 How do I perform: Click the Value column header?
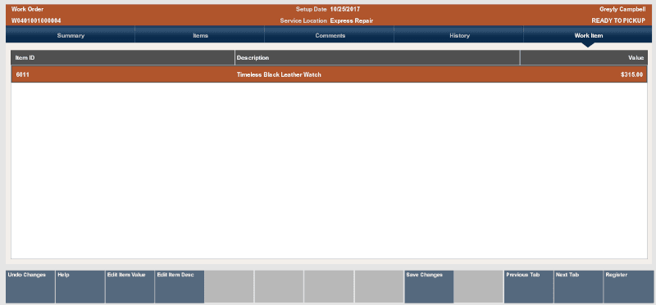point(584,57)
